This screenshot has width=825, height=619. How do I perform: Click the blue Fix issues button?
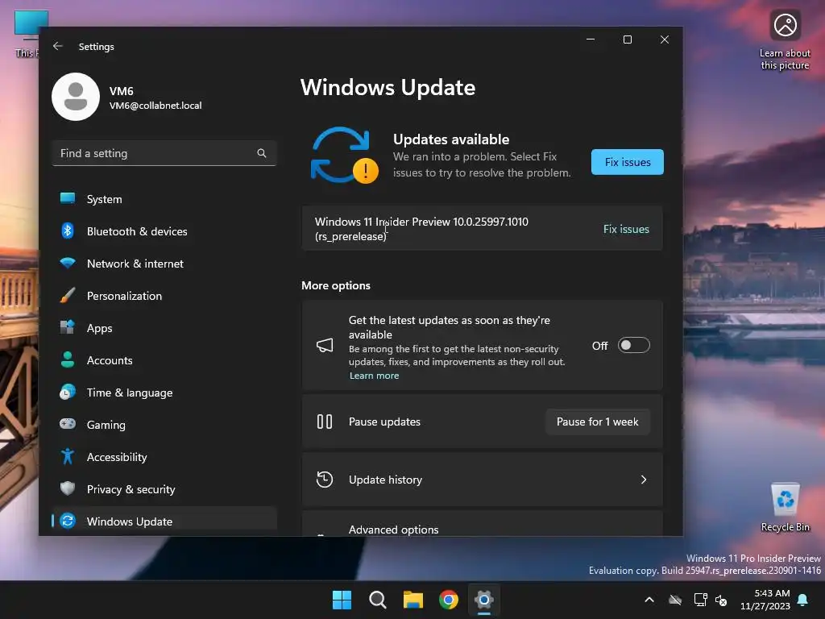point(627,162)
